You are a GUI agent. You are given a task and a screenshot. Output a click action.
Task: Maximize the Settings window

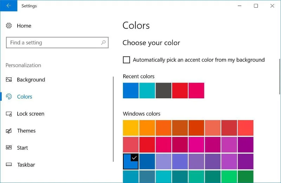(x=256, y=6)
